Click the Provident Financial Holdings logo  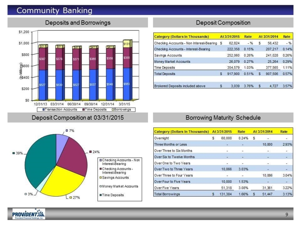click(x=29, y=214)
